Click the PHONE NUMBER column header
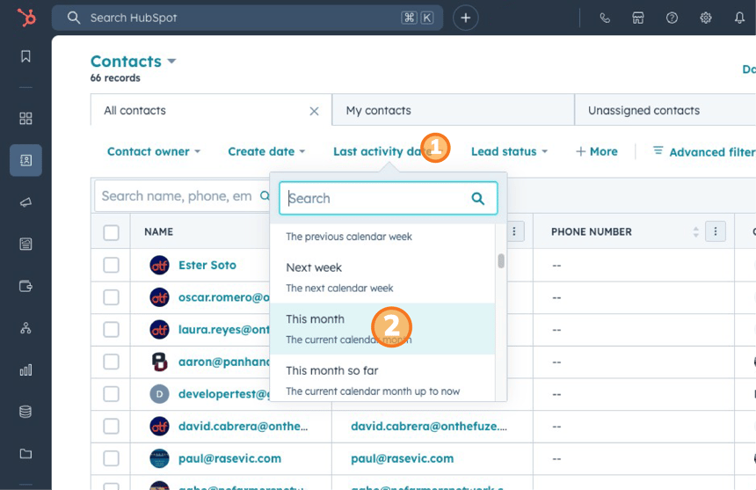Screen dimensions: 756x490 [591, 231]
